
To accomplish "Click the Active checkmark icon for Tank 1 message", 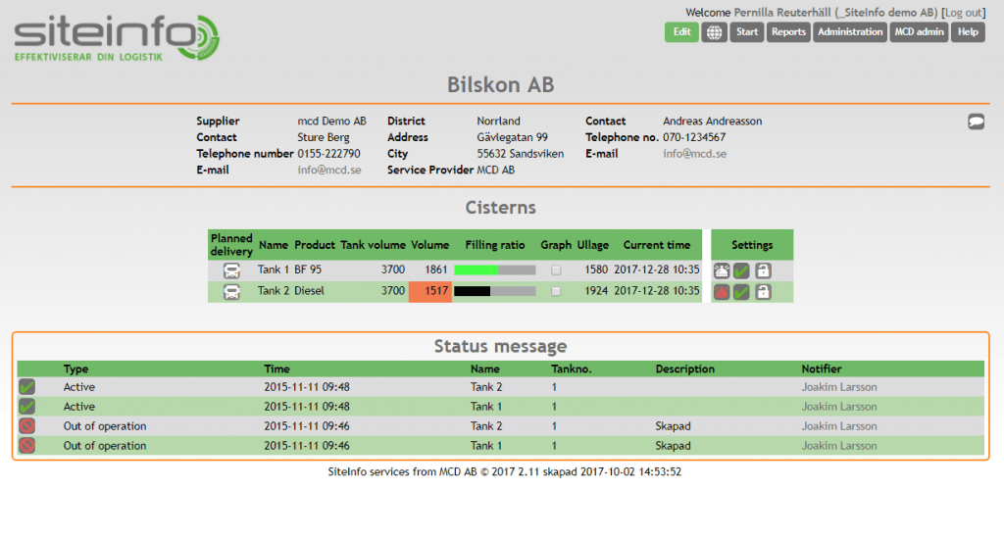I will point(26,407).
